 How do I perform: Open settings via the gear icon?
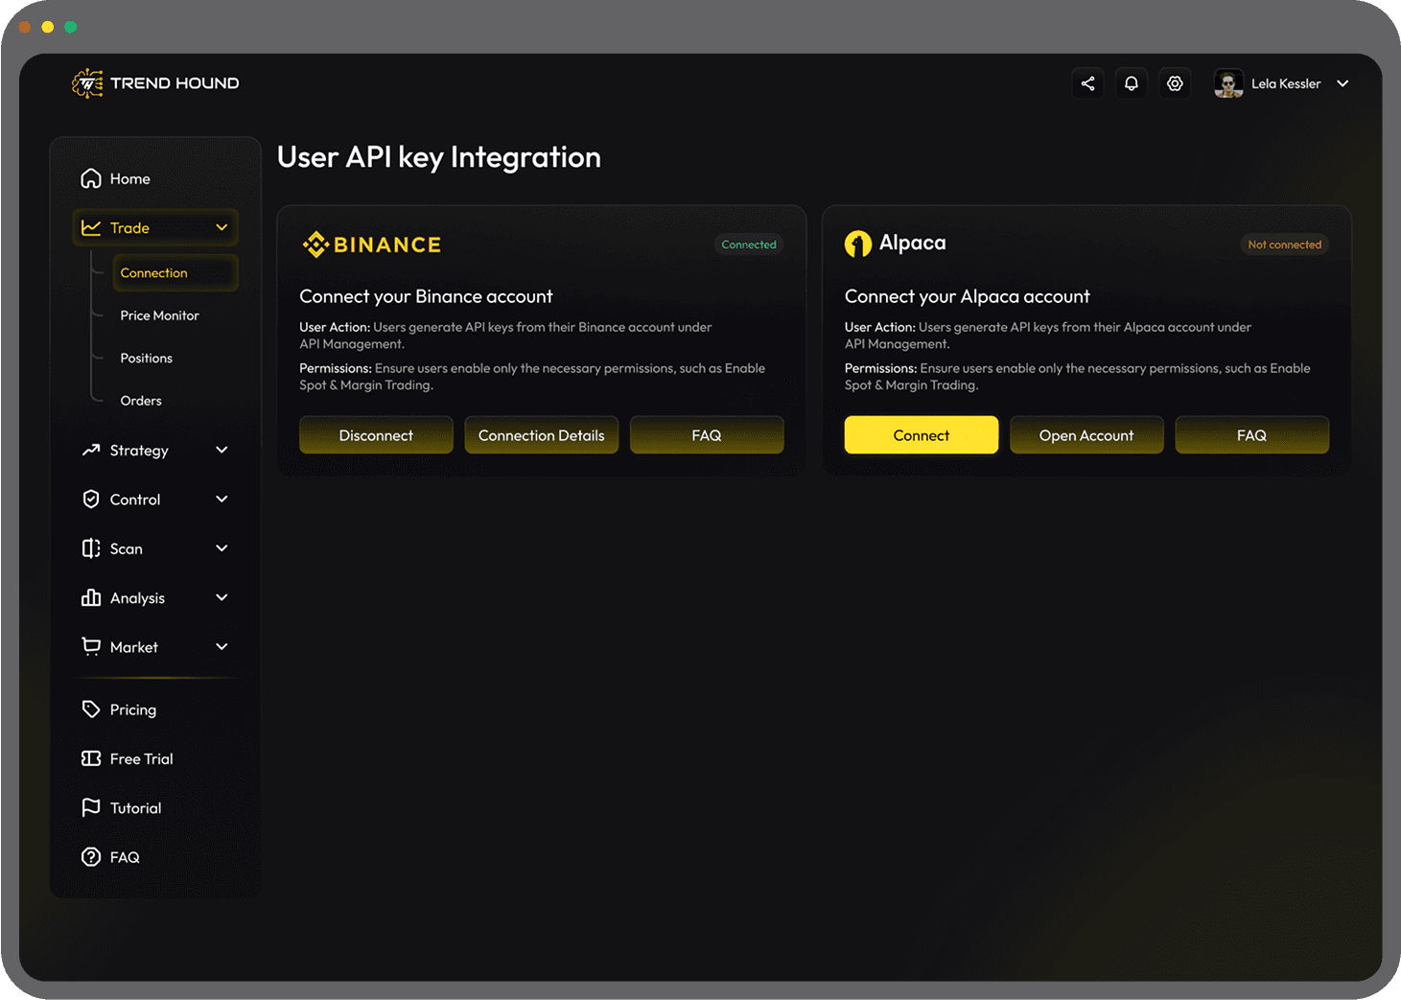pyautogui.click(x=1175, y=83)
